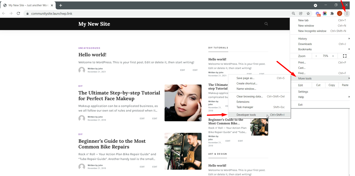Click author avatar under face makeup post
This screenshot has width=355, height=176.
[82, 118]
